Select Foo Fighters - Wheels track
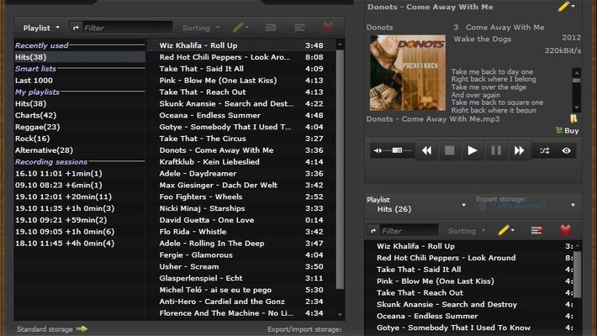This screenshot has width=597, height=336. pyautogui.click(x=241, y=197)
